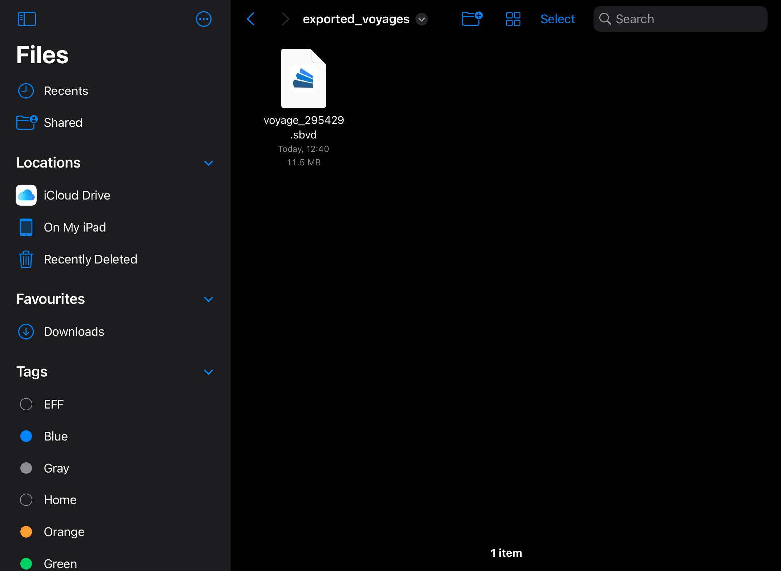Click Select button to enter selection mode
This screenshot has width=781, height=571.
[558, 19]
